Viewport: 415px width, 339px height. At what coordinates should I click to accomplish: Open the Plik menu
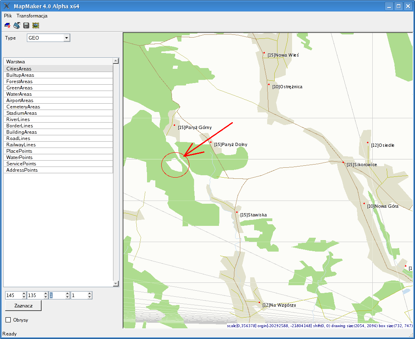(x=8, y=16)
